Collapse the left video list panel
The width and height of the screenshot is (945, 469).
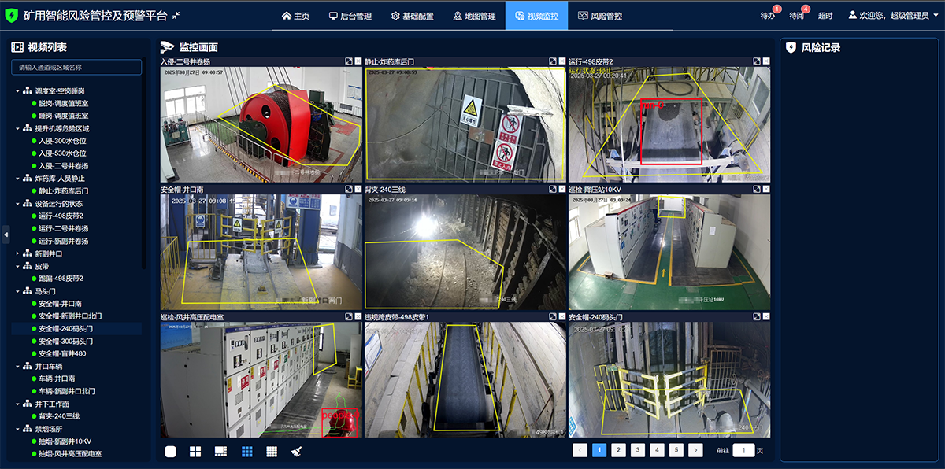coord(6,234)
